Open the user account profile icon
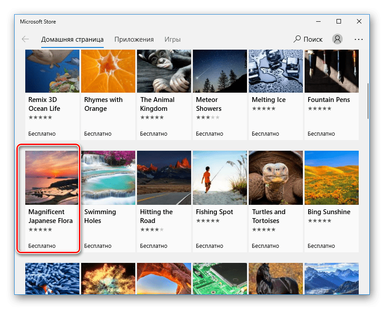The height and width of the screenshot is (309, 384). click(337, 39)
